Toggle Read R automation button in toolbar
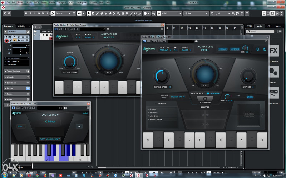The width and height of the screenshot is (286, 178). click(x=39, y=14)
